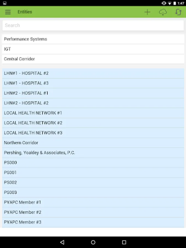Pick the PS001 entity
Viewport: 186px width, 248px height.
click(x=93, y=172)
